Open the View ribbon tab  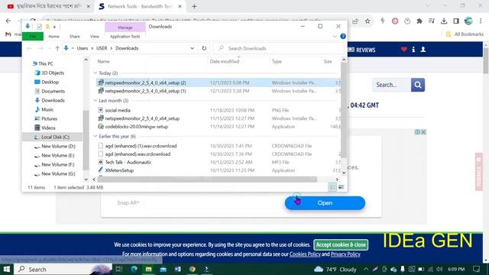click(94, 37)
